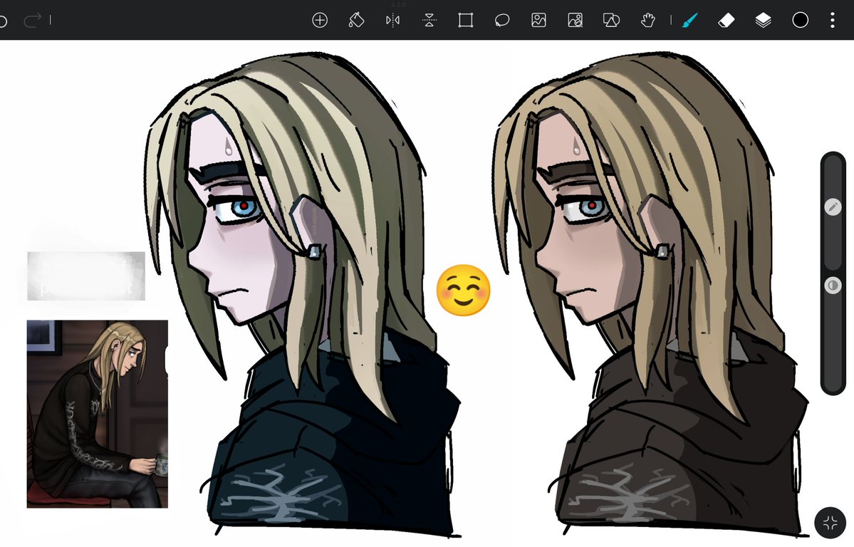Click the greyed-out redo arrow
Viewport: 854px width, 547px height.
tap(33, 21)
